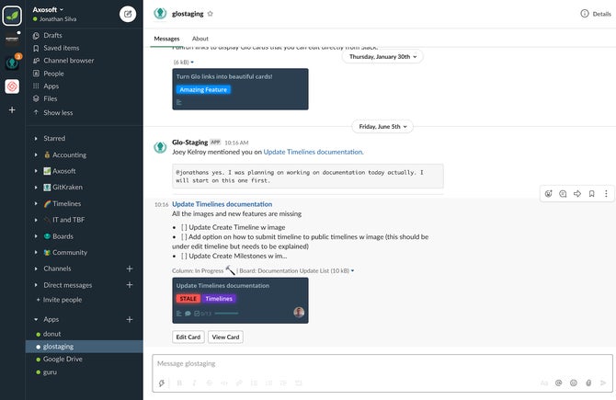Add a reaction to the hovered message
The height and width of the screenshot is (400, 616).
(x=549, y=194)
